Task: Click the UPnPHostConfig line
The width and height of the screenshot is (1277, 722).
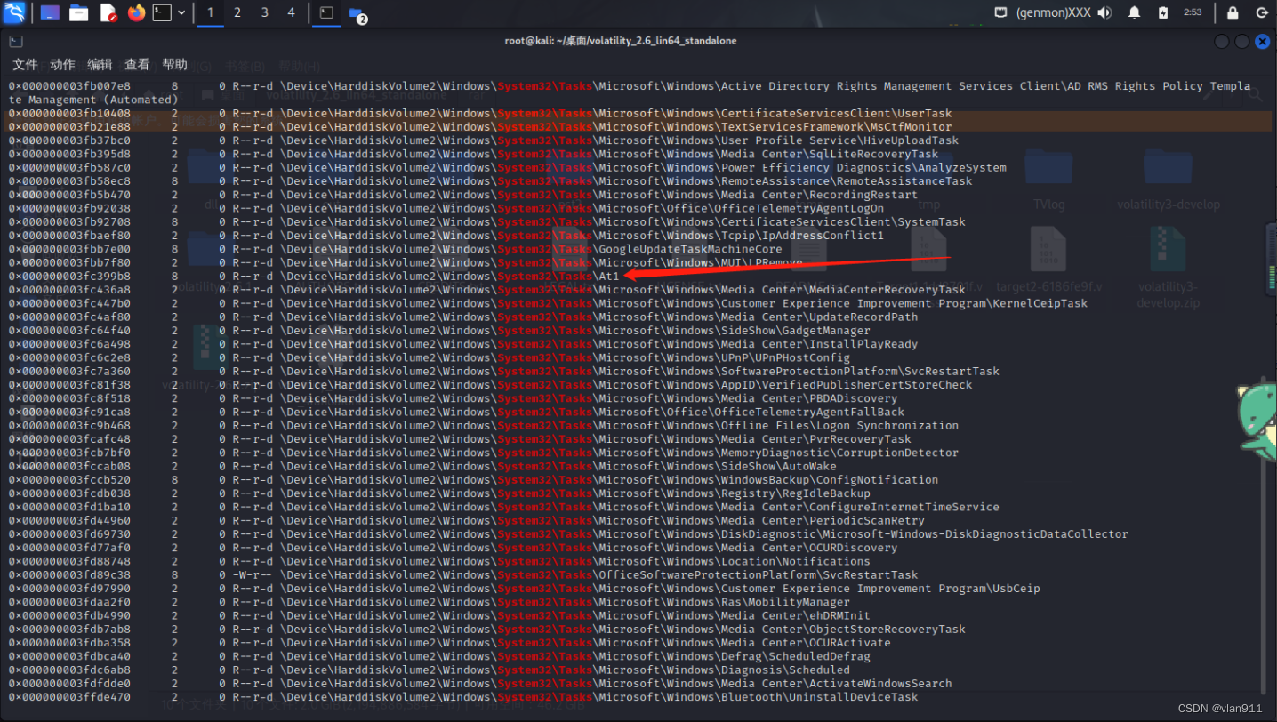Action: [x=430, y=357]
